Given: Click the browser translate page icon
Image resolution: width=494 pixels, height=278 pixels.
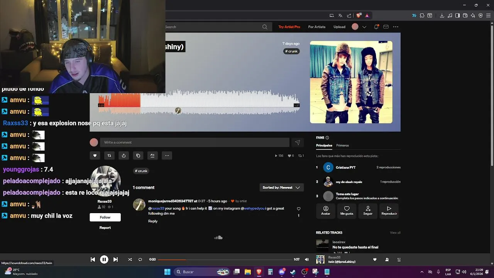Looking at the screenshot, I should point(340,15).
